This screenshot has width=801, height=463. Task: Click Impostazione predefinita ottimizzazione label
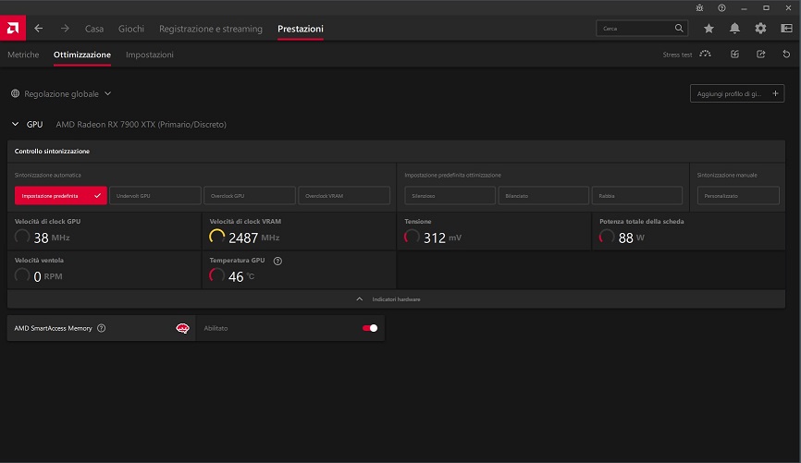pyautogui.click(x=452, y=175)
